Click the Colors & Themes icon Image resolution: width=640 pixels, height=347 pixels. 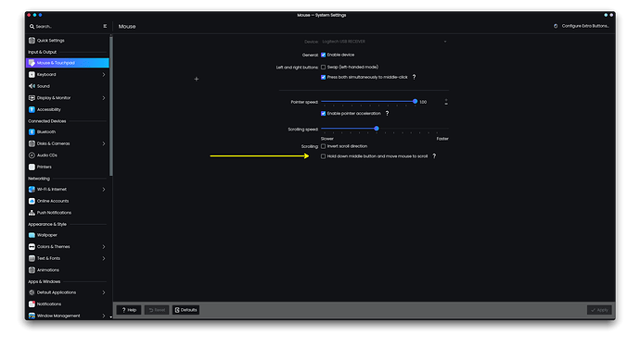tap(32, 246)
